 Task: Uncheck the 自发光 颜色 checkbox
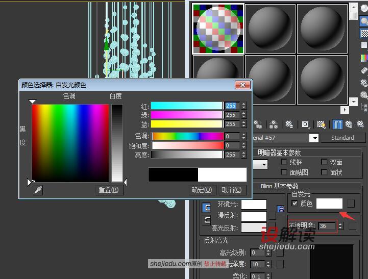pyautogui.click(x=295, y=203)
